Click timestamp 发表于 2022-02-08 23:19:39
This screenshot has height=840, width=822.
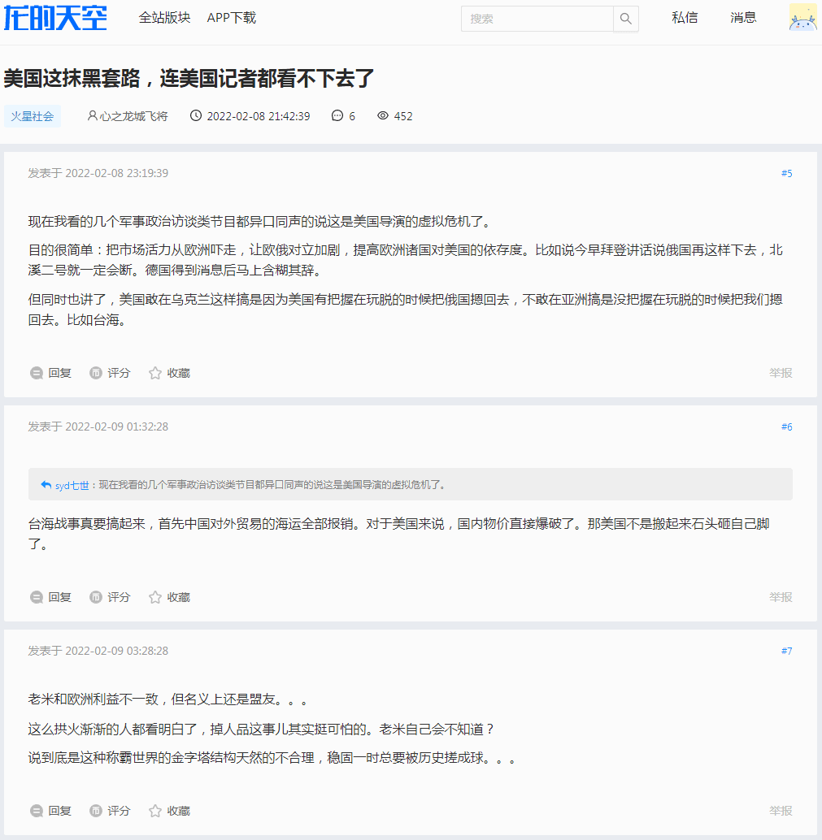click(98, 173)
